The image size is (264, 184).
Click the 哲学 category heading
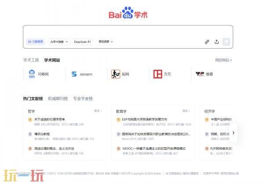[x=31, y=111]
